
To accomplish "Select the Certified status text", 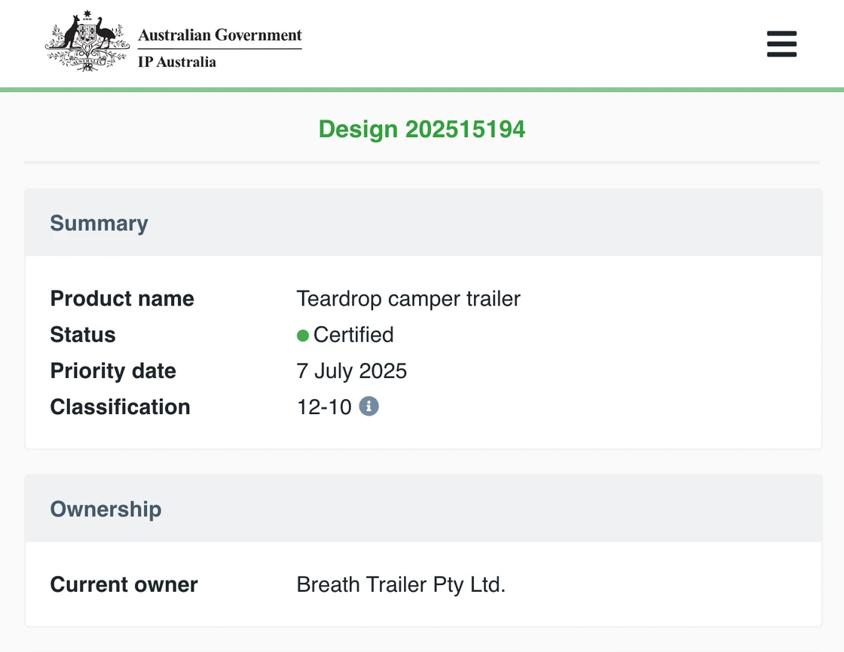I will coord(353,334).
